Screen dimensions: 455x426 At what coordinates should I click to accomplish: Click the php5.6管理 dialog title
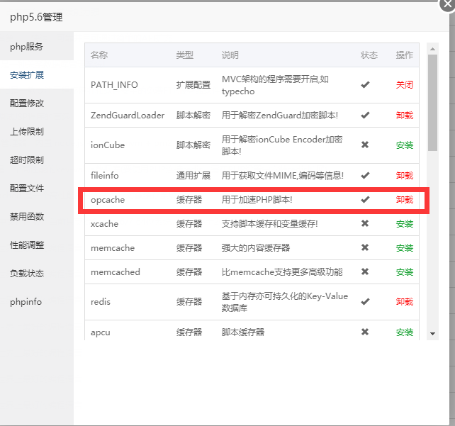click(36, 17)
